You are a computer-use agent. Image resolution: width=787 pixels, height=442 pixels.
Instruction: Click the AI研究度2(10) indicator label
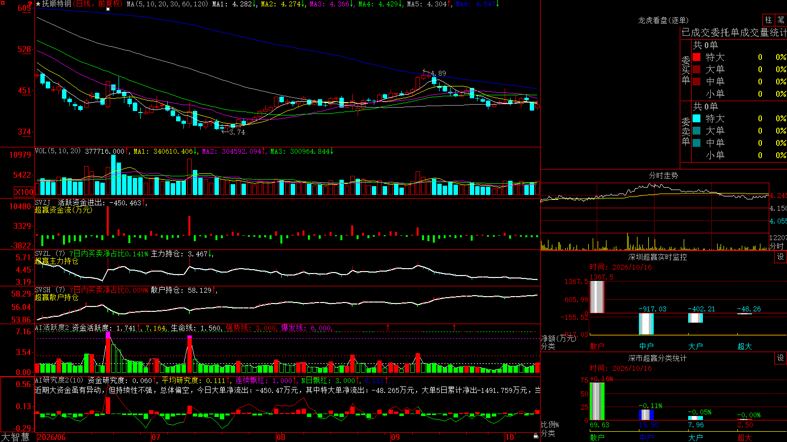point(59,380)
